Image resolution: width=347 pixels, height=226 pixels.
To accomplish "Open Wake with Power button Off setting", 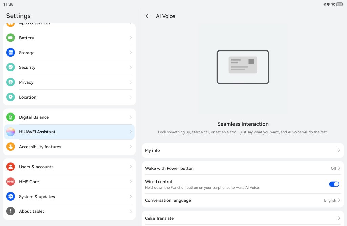I will click(x=335, y=168).
